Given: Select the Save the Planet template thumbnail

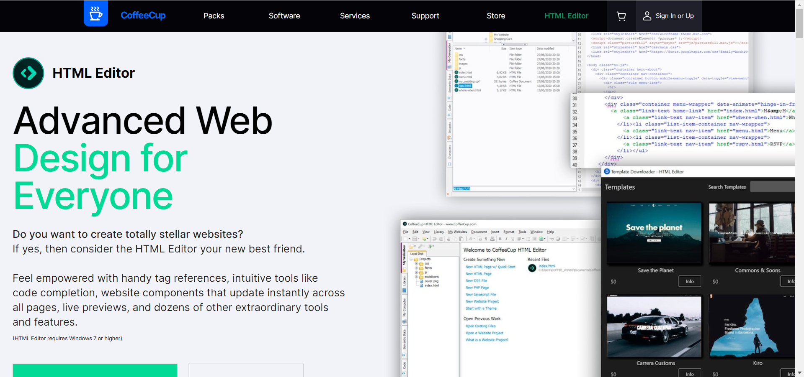Looking at the screenshot, I should pos(654,233).
